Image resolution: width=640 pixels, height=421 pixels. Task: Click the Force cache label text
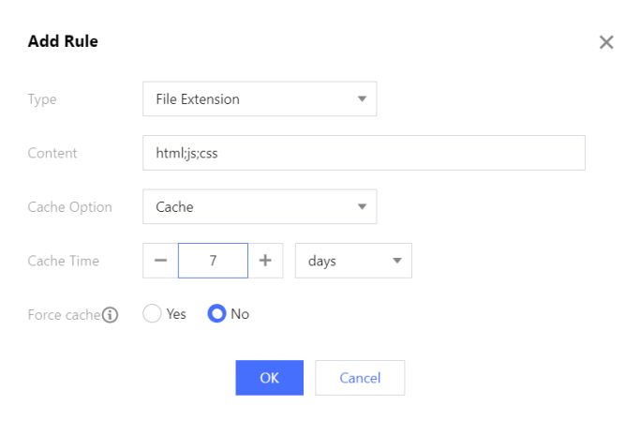[x=64, y=315]
